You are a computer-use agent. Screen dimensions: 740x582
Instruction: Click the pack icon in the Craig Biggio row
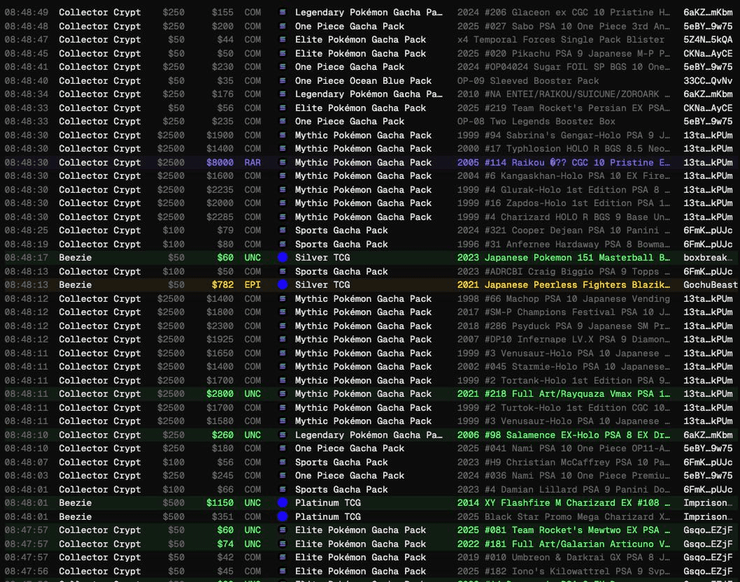tap(282, 272)
